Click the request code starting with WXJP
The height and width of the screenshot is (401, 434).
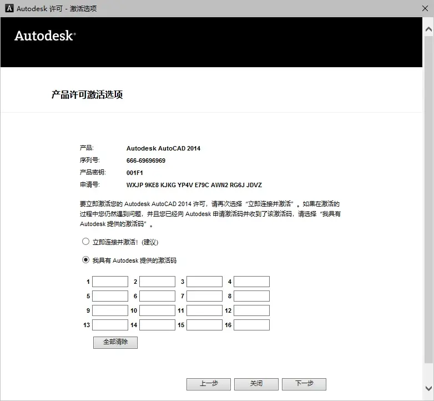(x=194, y=185)
